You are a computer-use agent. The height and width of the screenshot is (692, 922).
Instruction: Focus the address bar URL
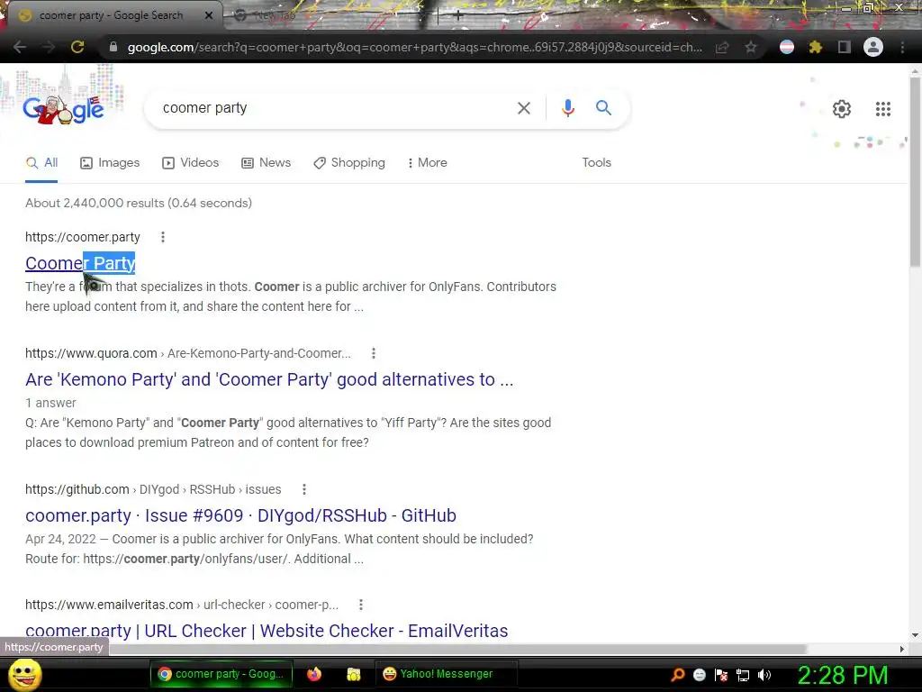click(414, 47)
